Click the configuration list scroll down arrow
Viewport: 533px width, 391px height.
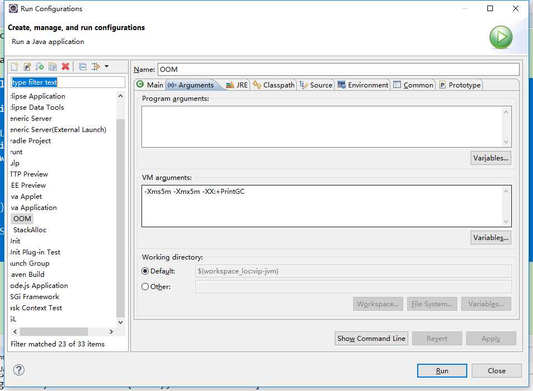pos(120,322)
